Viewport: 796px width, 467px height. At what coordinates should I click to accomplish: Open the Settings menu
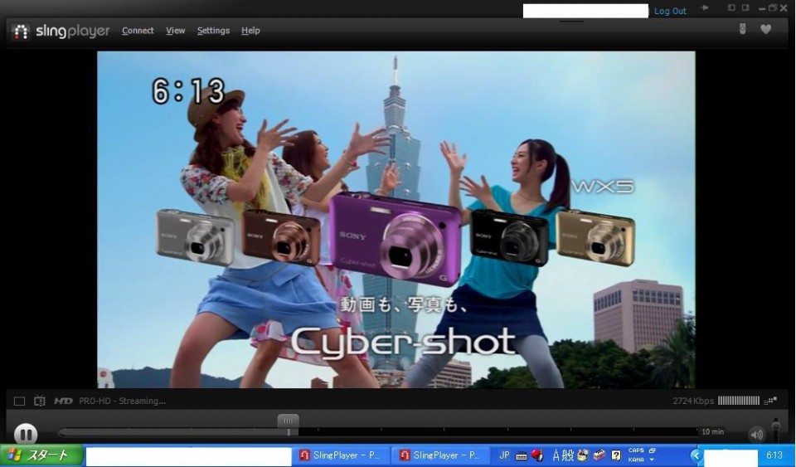tap(213, 31)
